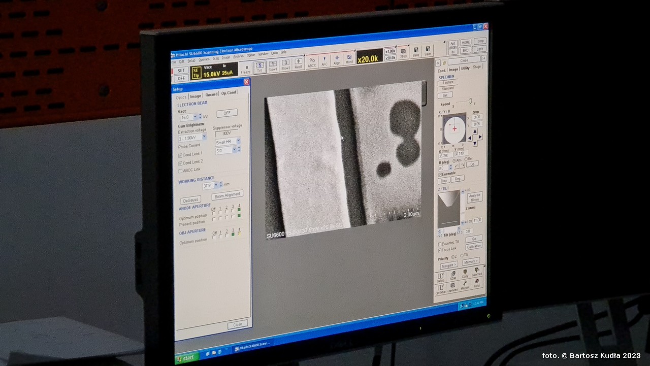This screenshot has width=650, height=366.
Task: Click the Beam Alignment button
Action: tap(227, 194)
